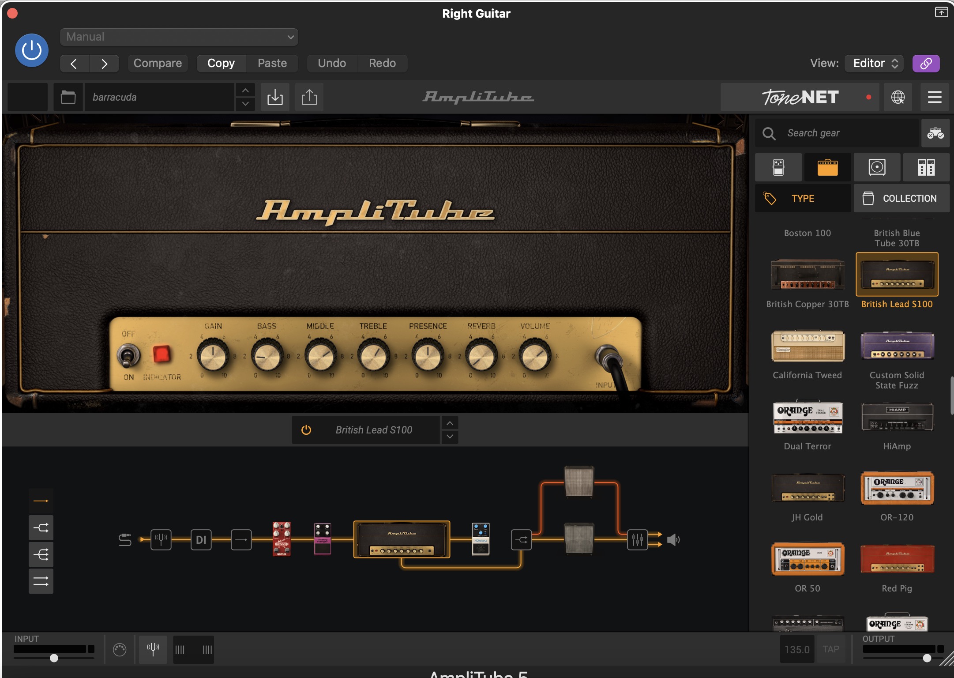Select the stomp pedals gear category icon

click(x=778, y=167)
